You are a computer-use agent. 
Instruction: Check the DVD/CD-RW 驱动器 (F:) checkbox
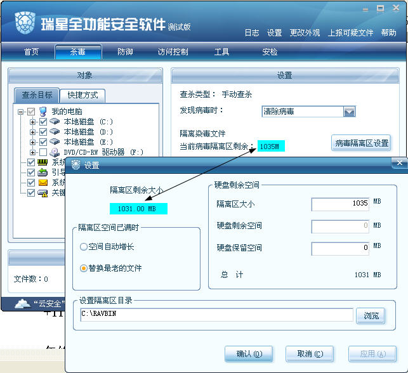[x=43, y=152]
